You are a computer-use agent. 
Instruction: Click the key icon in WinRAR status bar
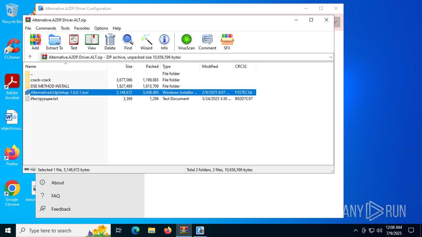tap(33, 170)
